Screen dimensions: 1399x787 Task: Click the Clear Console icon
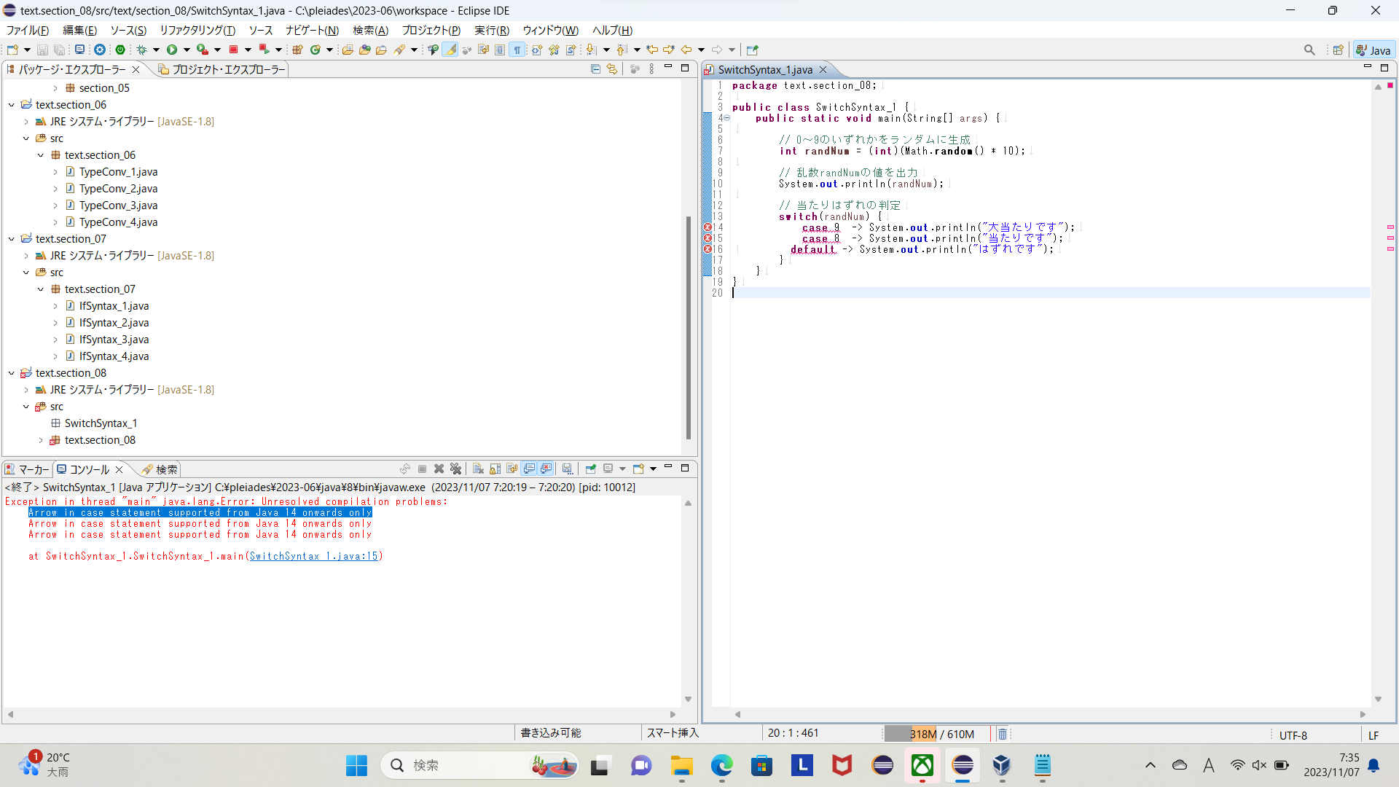[x=478, y=469]
